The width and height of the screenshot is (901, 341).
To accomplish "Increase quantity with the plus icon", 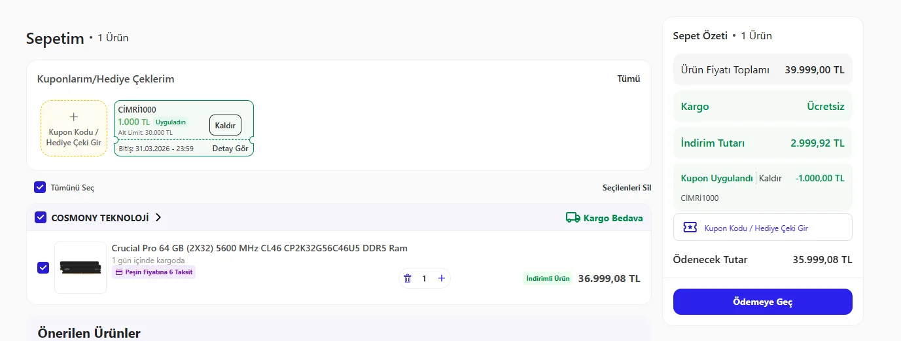I will (442, 278).
